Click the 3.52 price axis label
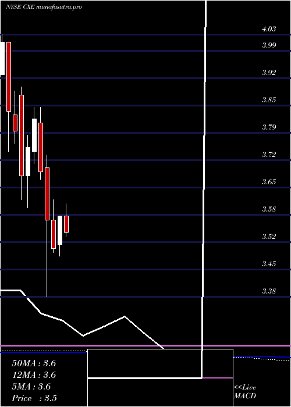This screenshot has width=291, height=407. 269,237
